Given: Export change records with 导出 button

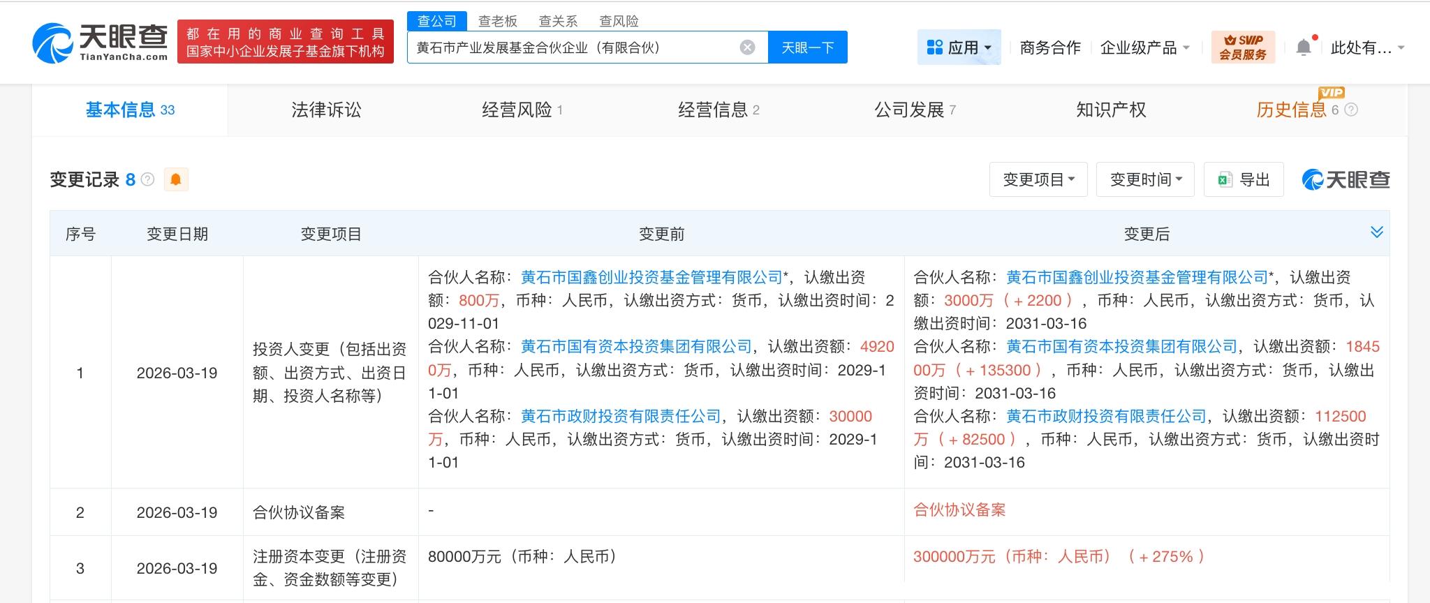Looking at the screenshot, I should [x=1244, y=179].
